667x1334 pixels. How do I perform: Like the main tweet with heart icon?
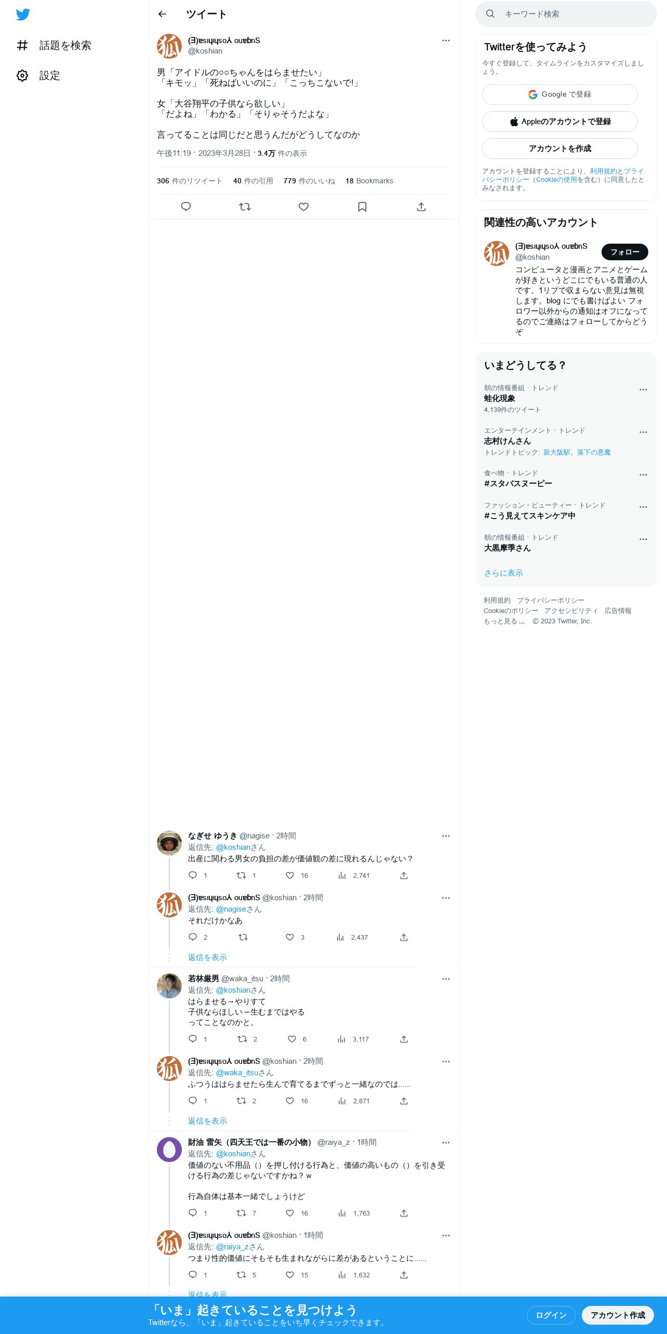click(x=303, y=207)
